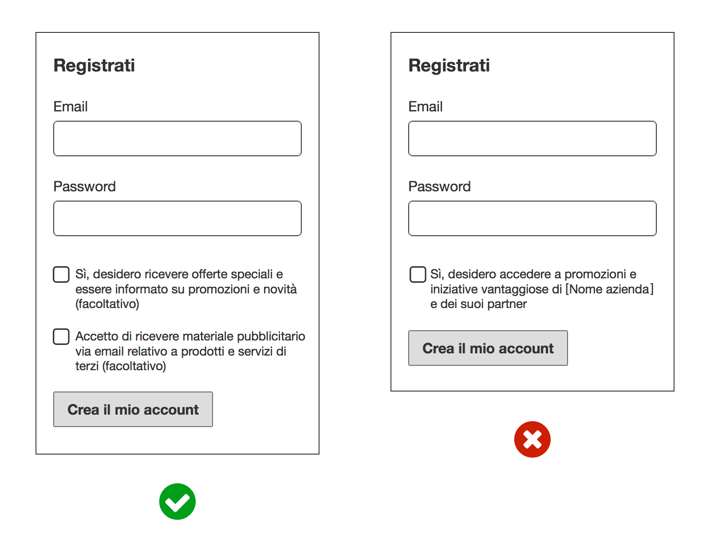Click the 'Password' label in the single-checkbox form

(x=439, y=186)
